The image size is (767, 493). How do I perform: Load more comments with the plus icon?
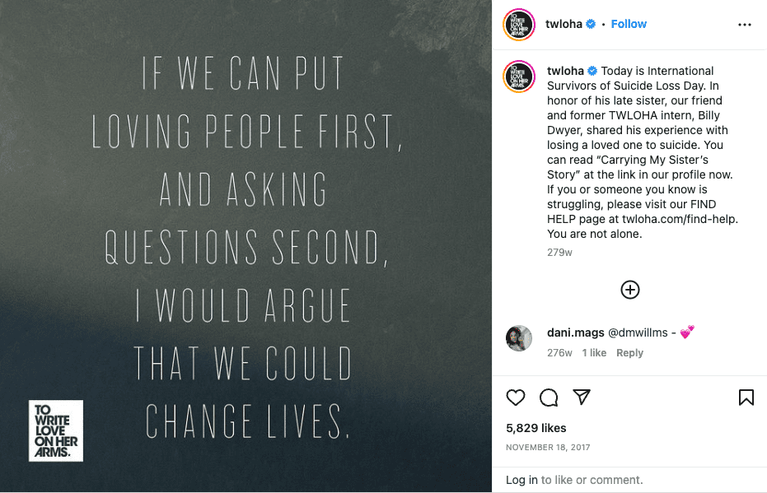point(629,290)
